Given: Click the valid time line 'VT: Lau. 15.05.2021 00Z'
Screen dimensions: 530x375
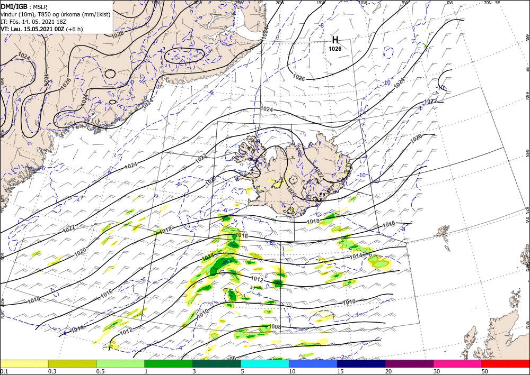Looking at the screenshot, I should coord(33,29).
